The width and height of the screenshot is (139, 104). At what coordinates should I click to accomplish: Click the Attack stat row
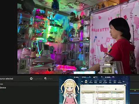(88, 96)
